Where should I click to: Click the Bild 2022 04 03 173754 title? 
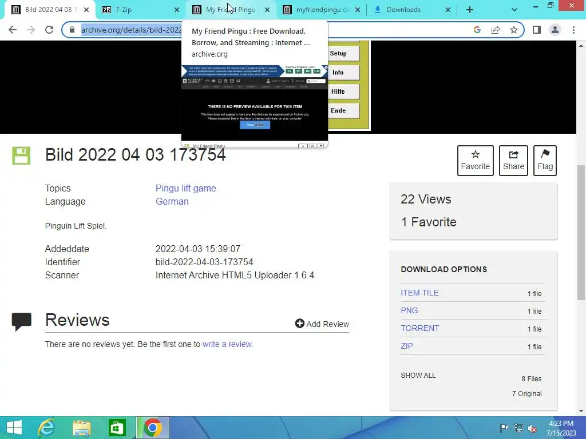pos(135,154)
